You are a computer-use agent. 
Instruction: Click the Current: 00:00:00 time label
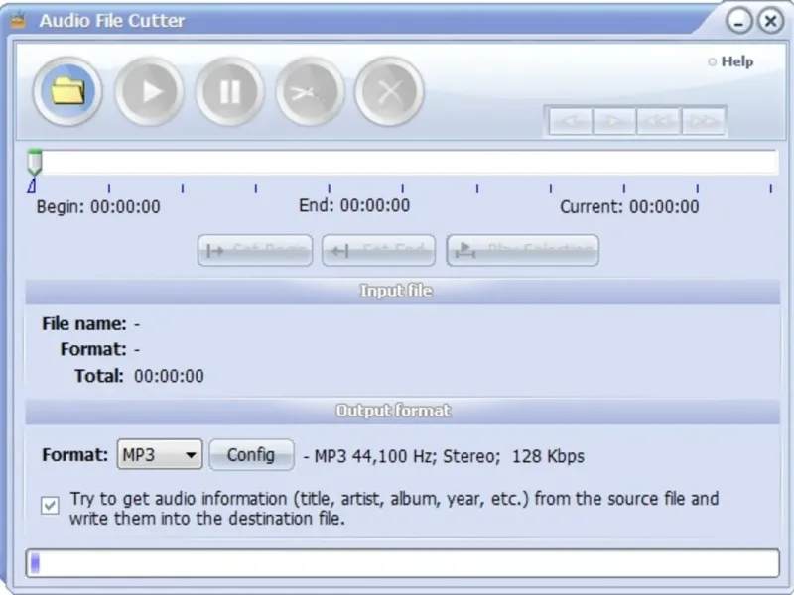[x=629, y=207]
